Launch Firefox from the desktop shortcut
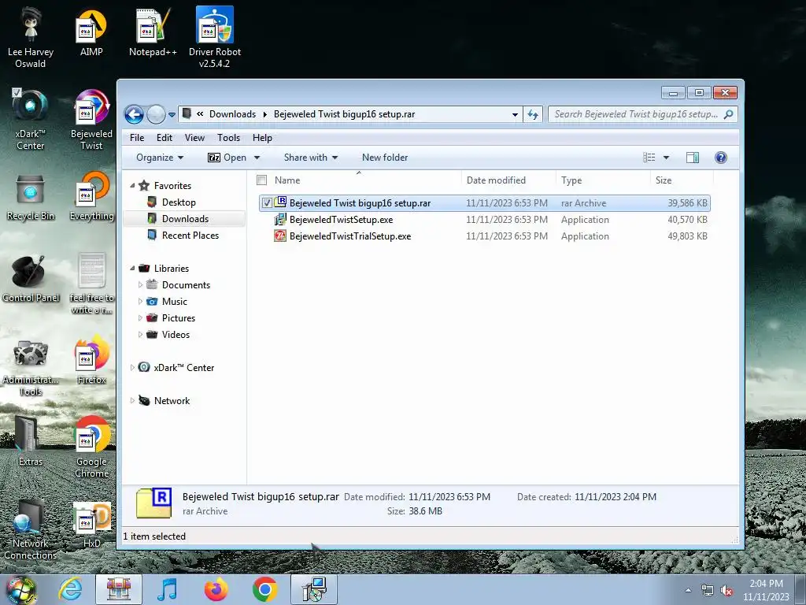 point(91,360)
